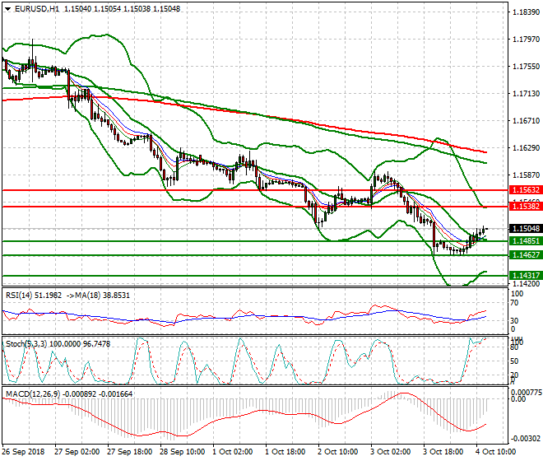
Task: Click the 2 Oct 10:00 time label
Action: (338, 452)
